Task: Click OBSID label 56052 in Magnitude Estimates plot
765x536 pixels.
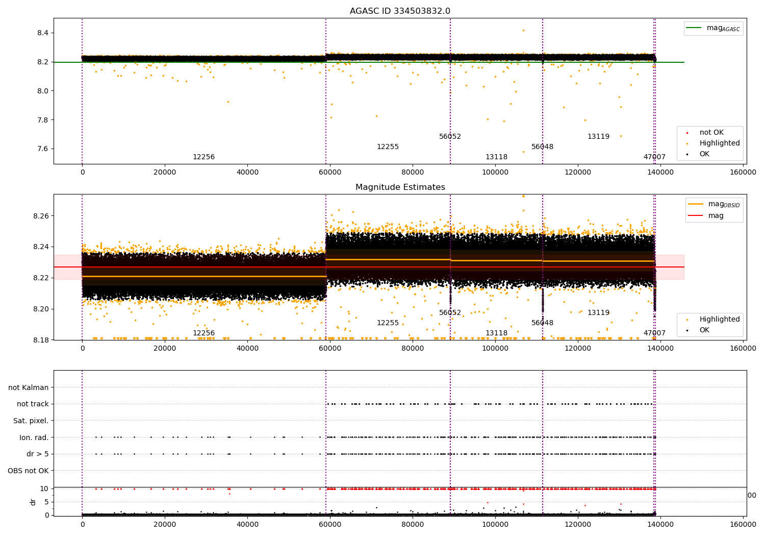Action: click(x=450, y=313)
